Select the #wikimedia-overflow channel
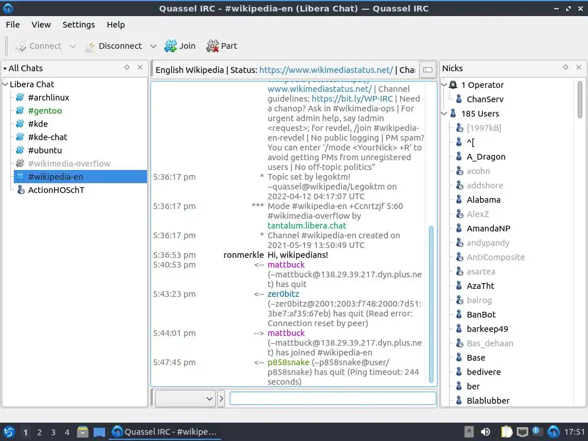This screenshot has width=588, height=441. click(x=69, y=164)
